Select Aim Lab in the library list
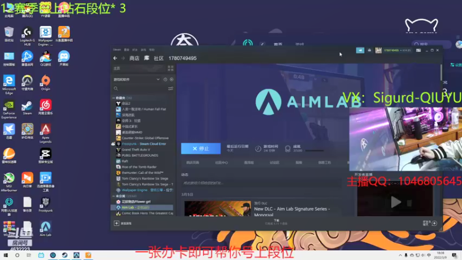Image resolution: width=462 pixels, height=260 pixels. pos(142,207)
